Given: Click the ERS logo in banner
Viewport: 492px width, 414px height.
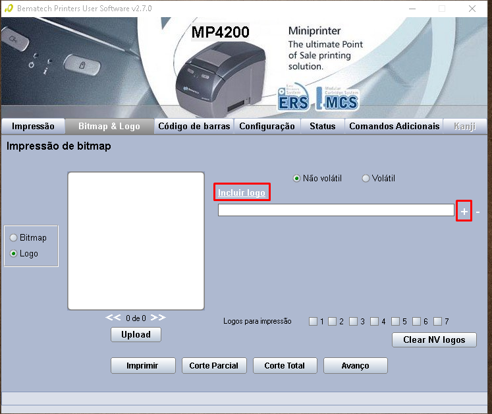Looking at the screenshot, I should [293, 98].
